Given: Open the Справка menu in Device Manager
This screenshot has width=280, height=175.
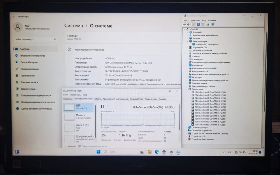Looking at the screenshot, I should tap(212, 20).
